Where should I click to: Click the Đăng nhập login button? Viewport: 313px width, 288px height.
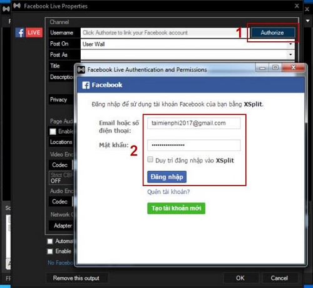(x=167, y=177)
